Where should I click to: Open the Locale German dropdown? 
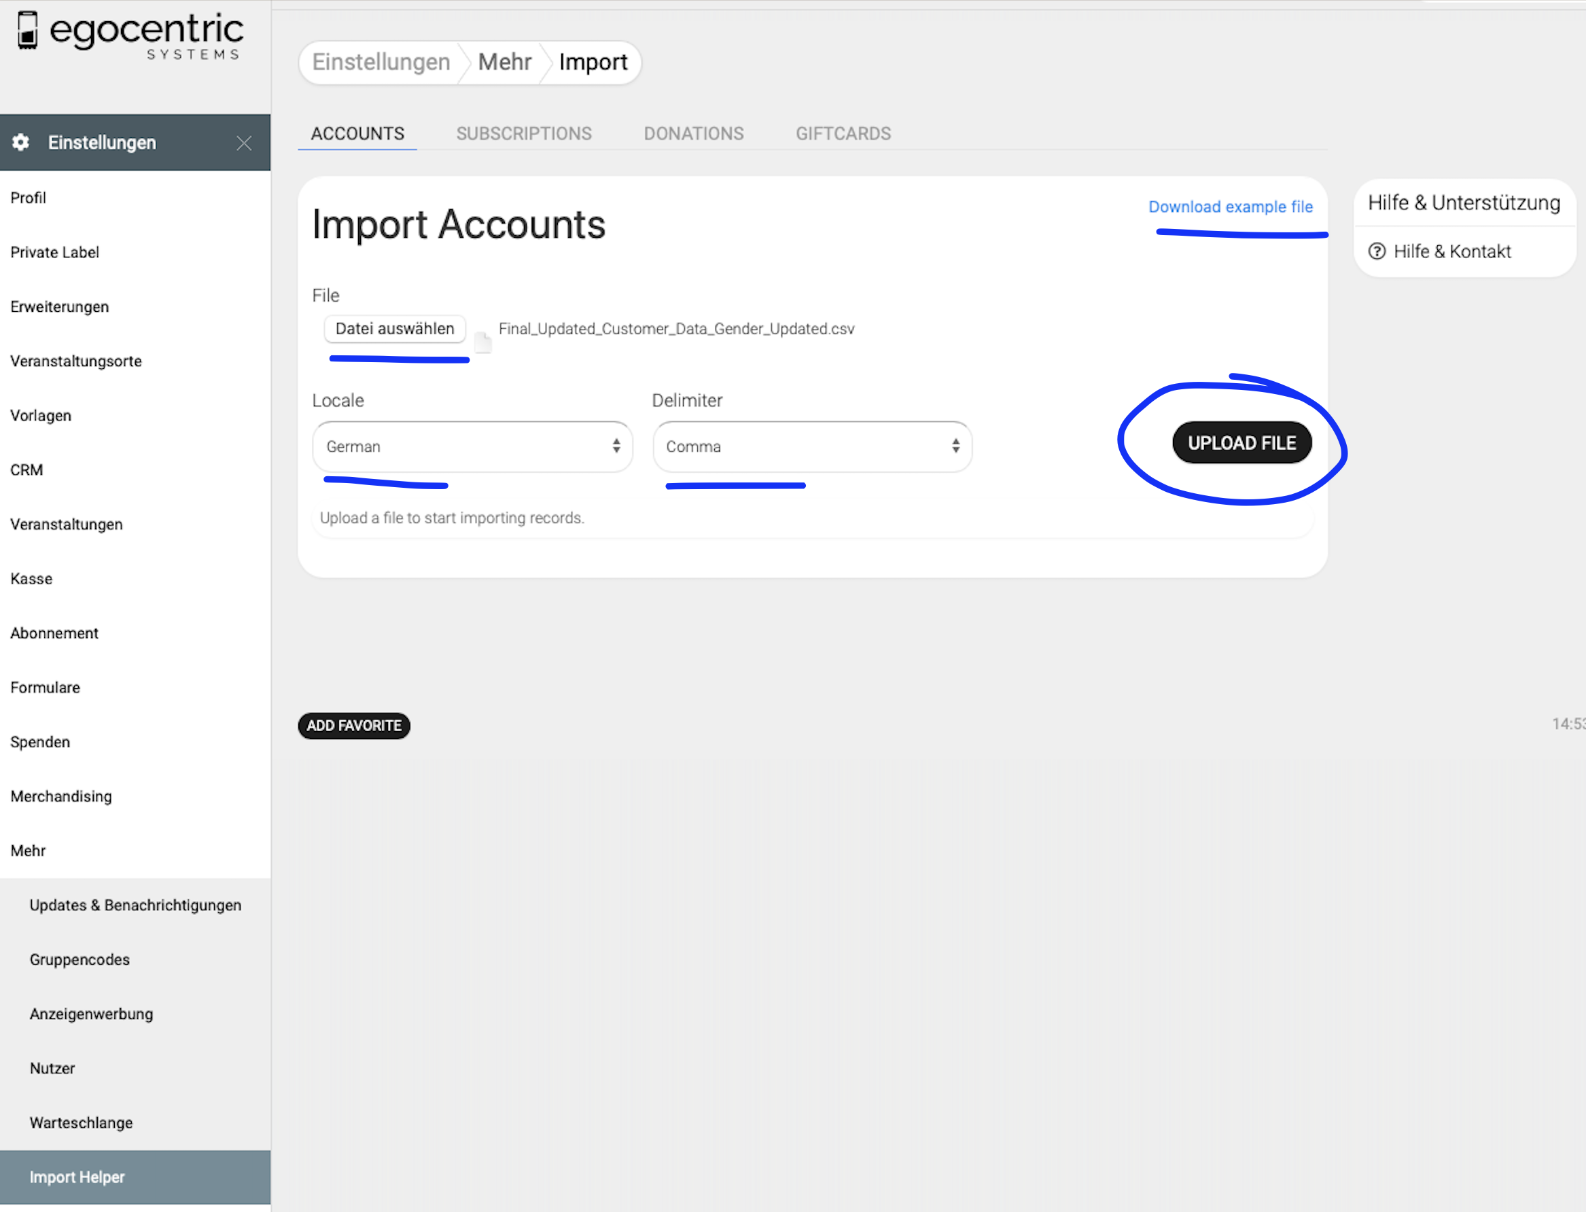coord(472,446)
